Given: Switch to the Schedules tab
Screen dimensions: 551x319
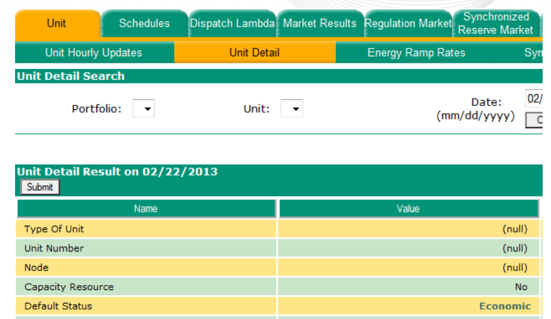Looking at the screenshot, I should [144, 23].
